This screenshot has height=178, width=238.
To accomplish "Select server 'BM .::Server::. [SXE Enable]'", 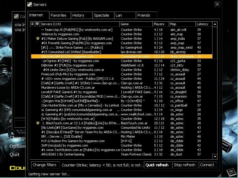I will pos(122,136).
